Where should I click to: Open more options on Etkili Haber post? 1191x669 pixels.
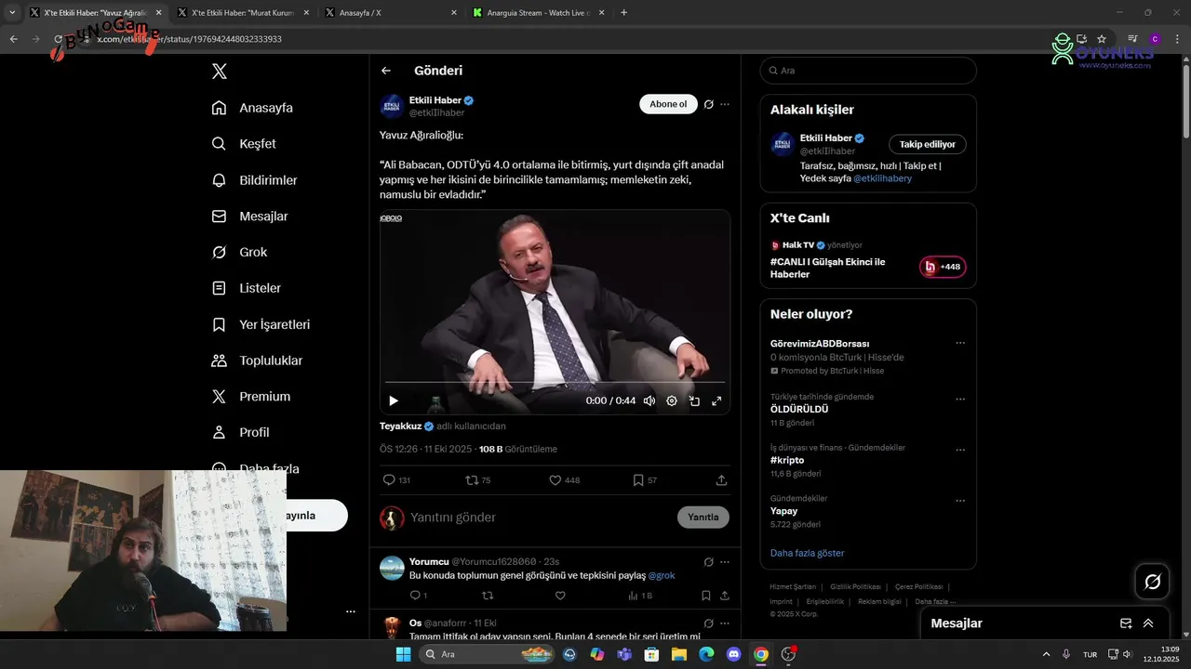pyautogui.click(x=725, y=104)
